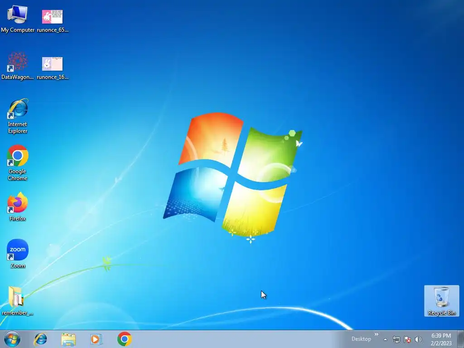
Task: Show hidden tray icons arrow
Action: pos(385,339)
